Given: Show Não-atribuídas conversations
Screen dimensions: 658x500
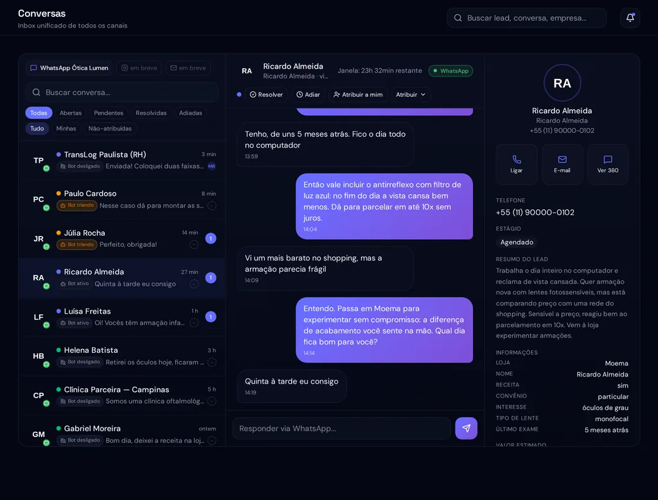Looking at the screenshot, I should pos(110,129).
